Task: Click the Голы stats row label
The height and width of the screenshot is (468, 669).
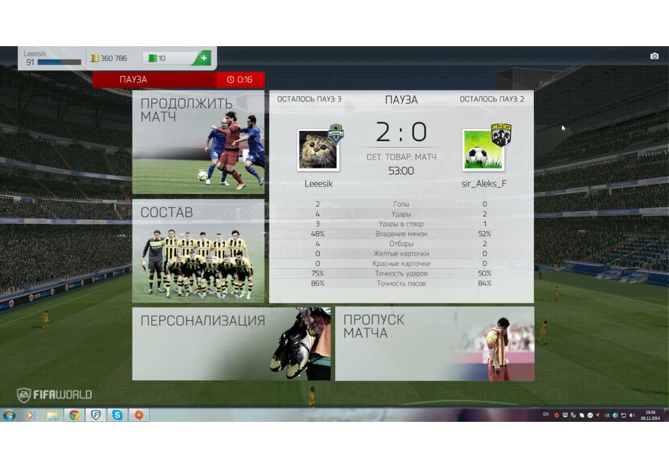Action: 401,204
